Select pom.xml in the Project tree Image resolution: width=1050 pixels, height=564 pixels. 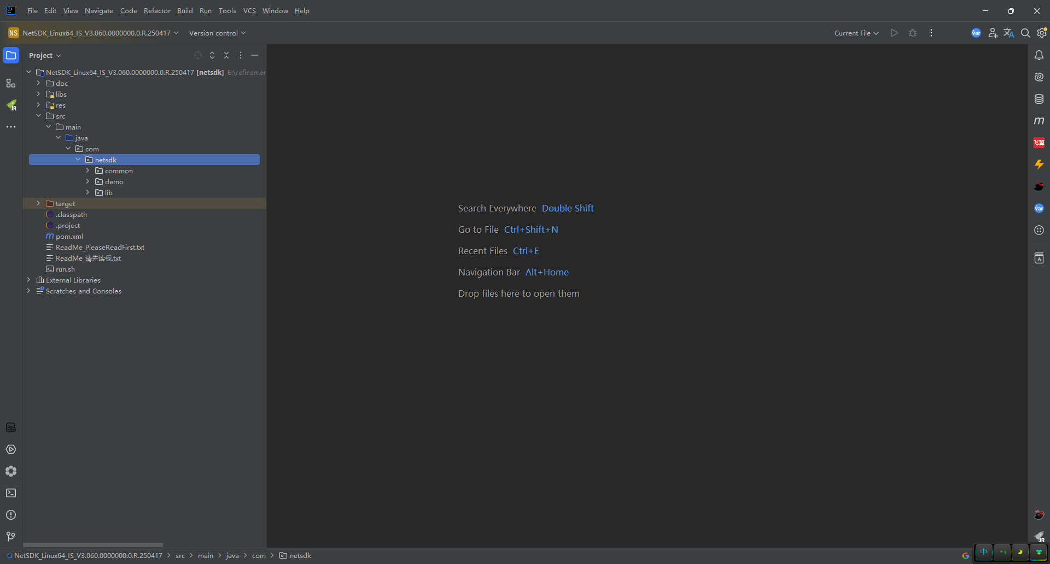69,236
